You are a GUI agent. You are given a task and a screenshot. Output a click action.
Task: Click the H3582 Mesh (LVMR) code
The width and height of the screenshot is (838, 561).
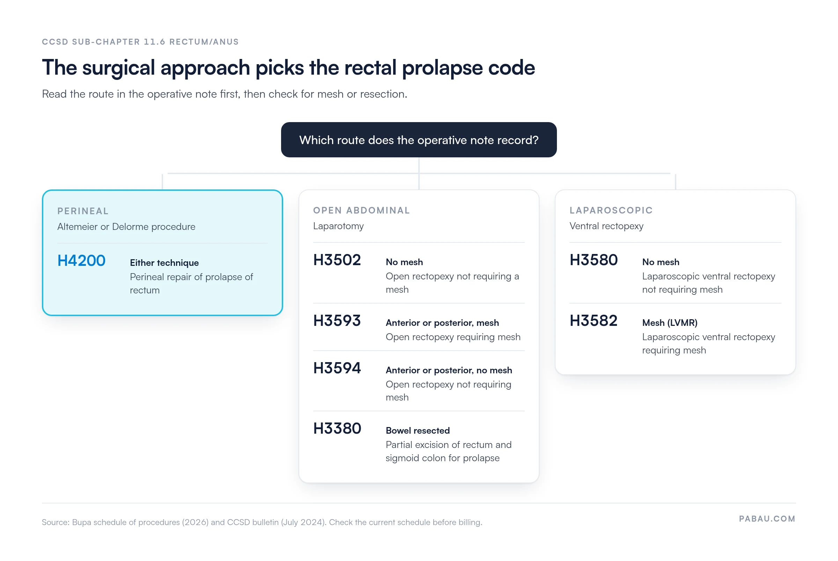(594, 321)
